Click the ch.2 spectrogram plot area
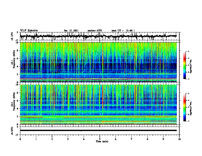Screen dimensions: 202x156 98,105
